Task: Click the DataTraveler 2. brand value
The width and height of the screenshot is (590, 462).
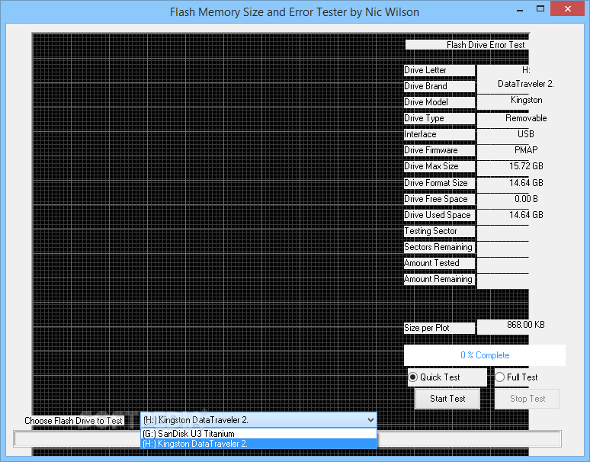Action: tap(526, 84)
